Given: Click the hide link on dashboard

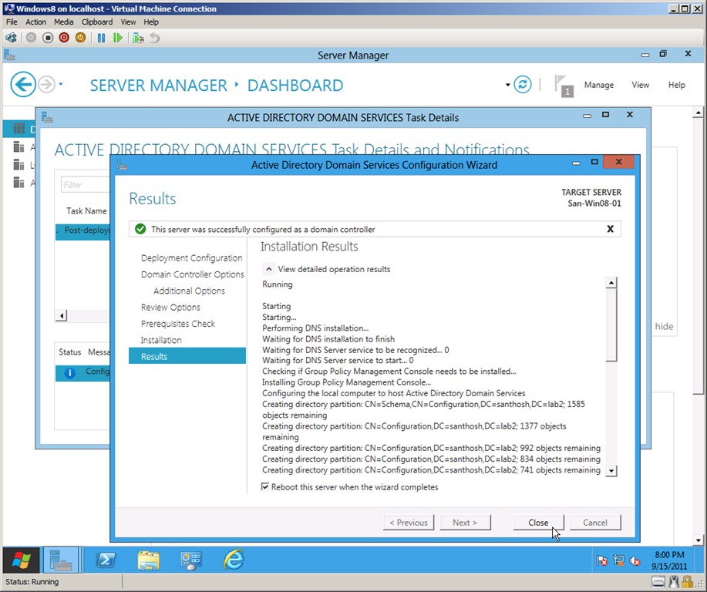Looking at the screenshot, I should pyautogui.click(x=664, y=326).
